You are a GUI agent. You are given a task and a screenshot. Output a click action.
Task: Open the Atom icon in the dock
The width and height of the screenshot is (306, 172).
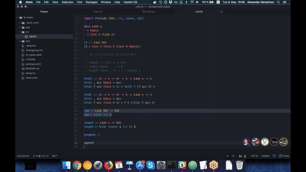[193, 165]
